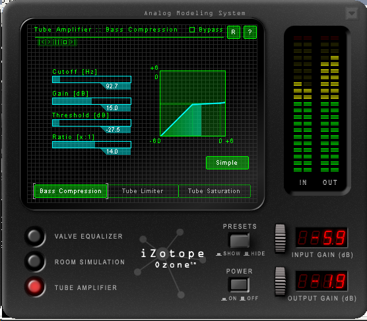
Task: Flip the Presets show/hide switch
Action: pyautogui.click(x=239, y=241)
